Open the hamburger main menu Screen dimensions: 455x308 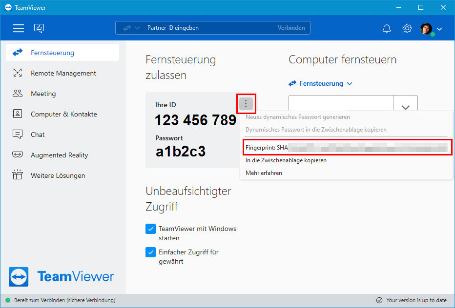(18, 28)
